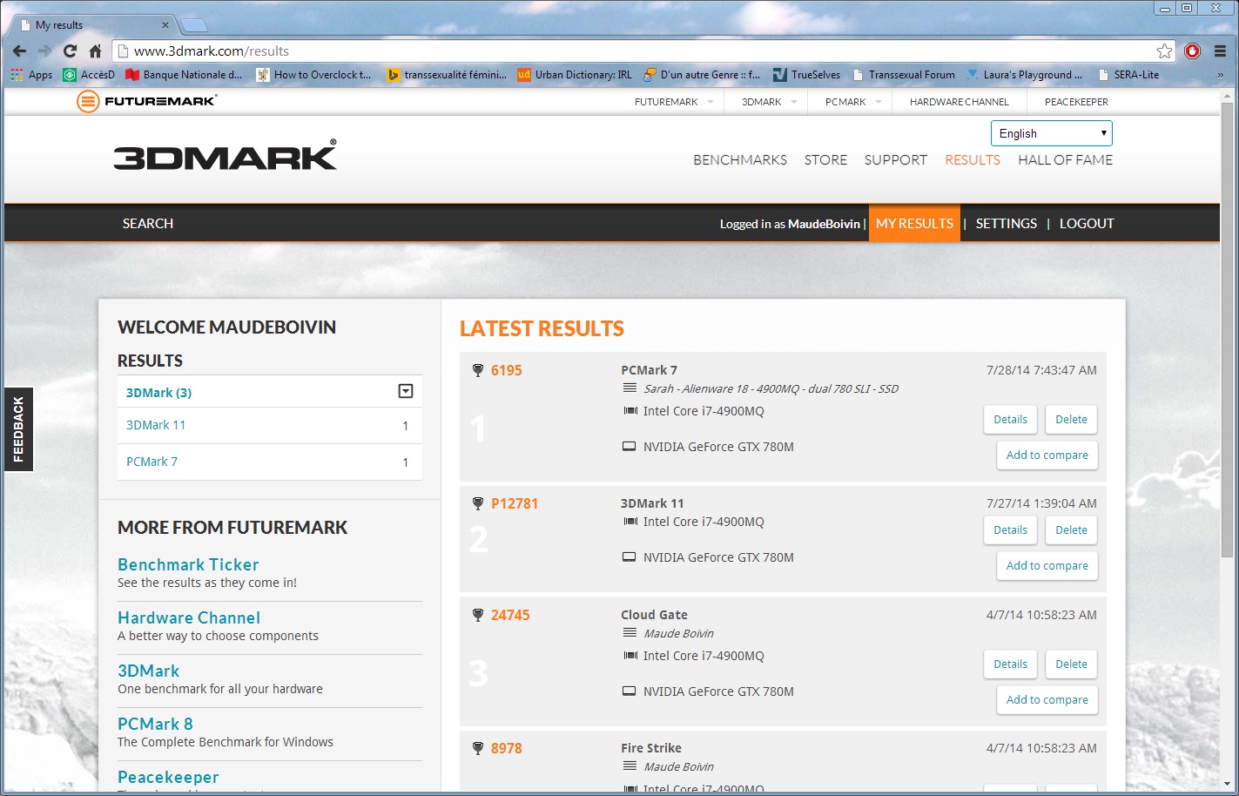Switch to MY RESULTS tab
Screen dimensions: 1239x796
pyautogui.click(x=914, y=223)
